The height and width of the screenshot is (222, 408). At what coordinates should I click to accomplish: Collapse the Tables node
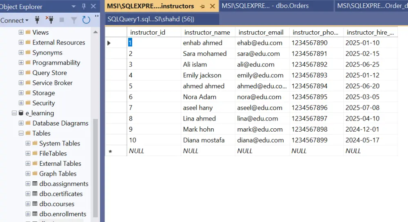click(x=21, y=133)
